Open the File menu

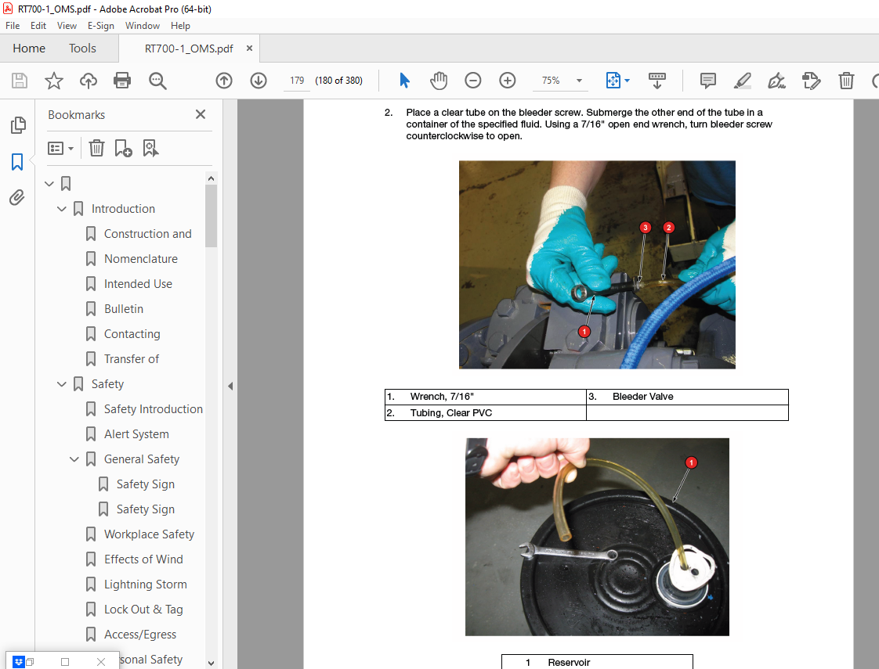[x=13, y=26]
